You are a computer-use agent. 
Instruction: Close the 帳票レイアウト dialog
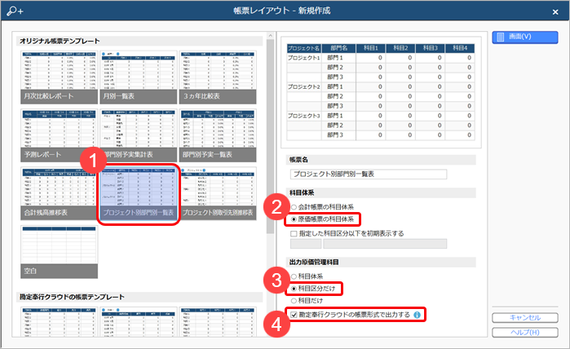(x=555, y=12)
